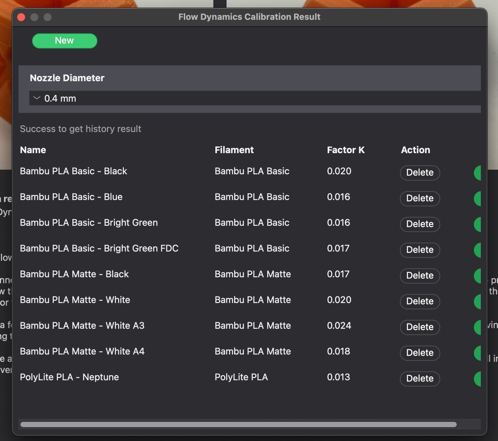Click the Filament column header

(234, 150)
